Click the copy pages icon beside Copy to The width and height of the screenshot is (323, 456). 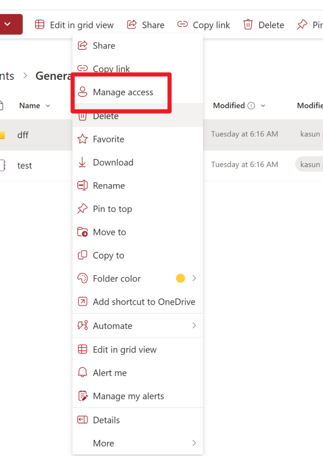[82, 255]
